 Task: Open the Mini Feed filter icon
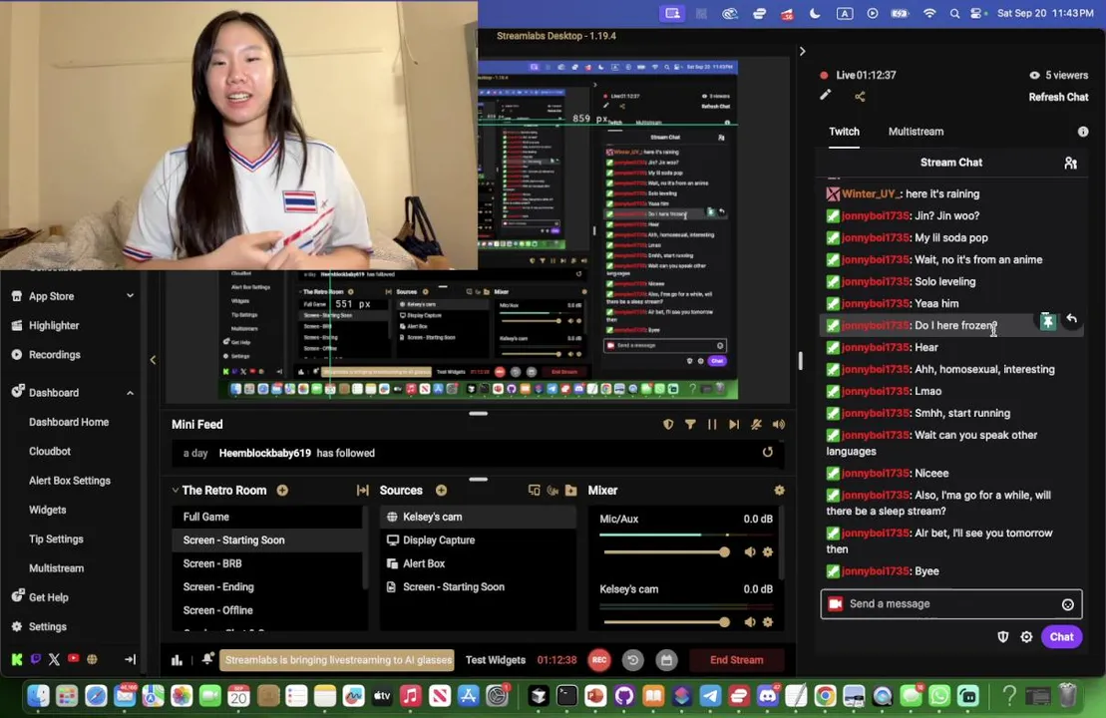coord(690,424)
